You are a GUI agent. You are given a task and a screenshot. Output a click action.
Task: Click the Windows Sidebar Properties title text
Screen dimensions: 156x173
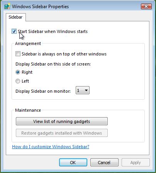pos(41,7)
